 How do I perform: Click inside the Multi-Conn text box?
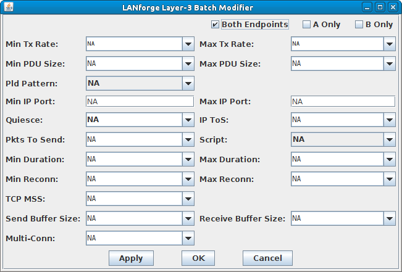point(134,238)
